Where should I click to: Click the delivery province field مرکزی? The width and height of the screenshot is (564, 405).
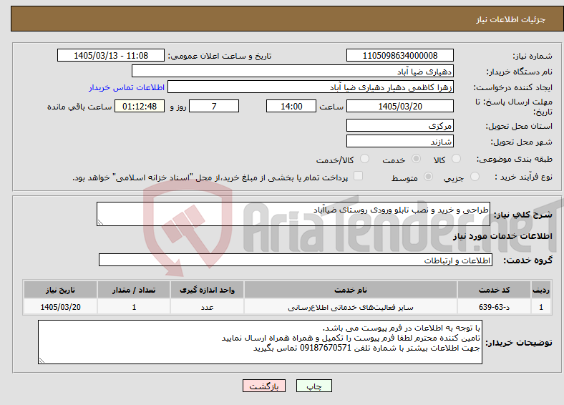point(399,125)
